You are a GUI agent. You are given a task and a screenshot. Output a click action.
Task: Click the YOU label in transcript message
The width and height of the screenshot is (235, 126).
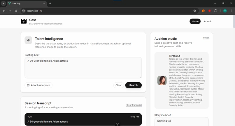[29, 117]
